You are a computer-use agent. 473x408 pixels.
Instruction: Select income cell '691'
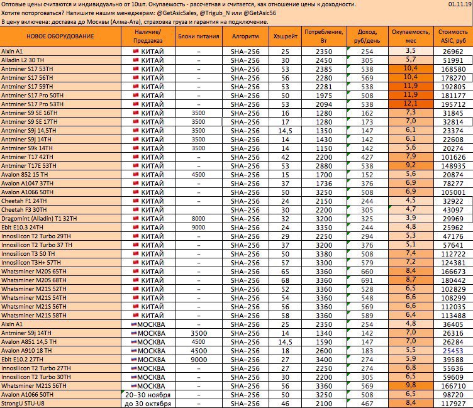pos(367,280)
